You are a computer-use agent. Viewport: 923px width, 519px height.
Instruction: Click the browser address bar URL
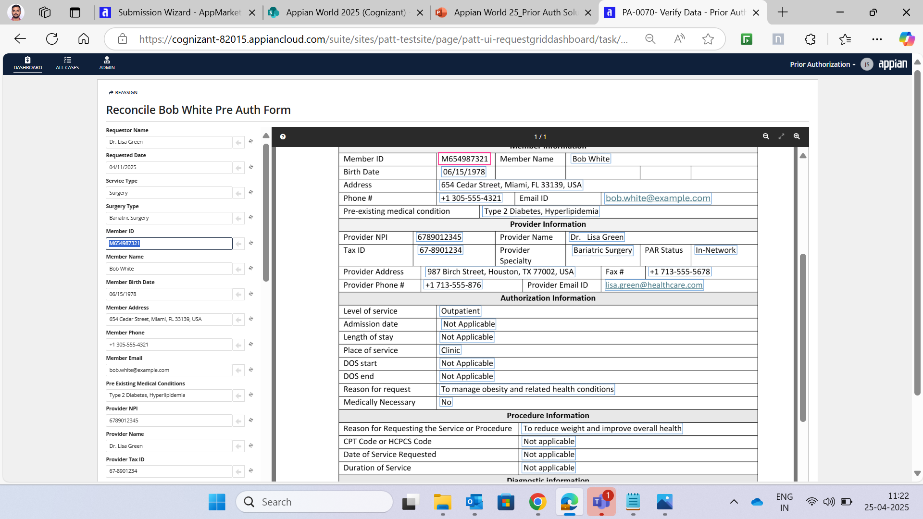[383, 39]
